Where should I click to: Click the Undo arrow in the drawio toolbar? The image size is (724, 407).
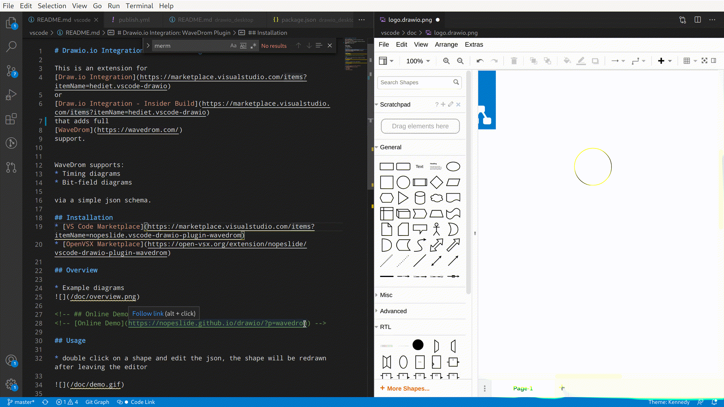tap(480, 61)
